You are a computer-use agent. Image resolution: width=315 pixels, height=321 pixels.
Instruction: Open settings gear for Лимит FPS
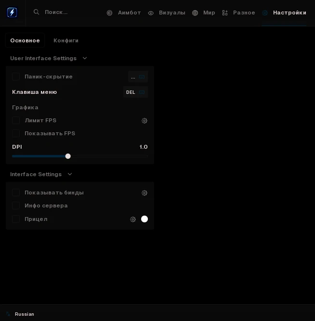point(144,121)
